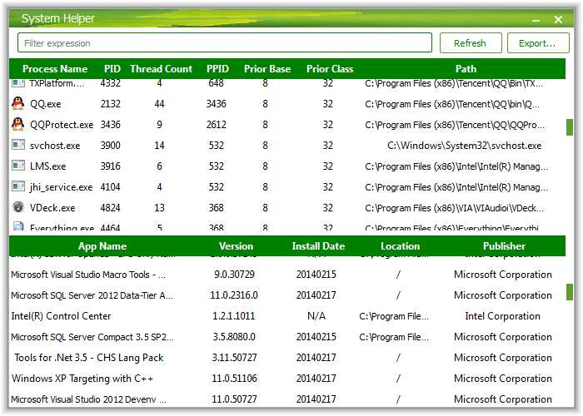583x416 pixels.
Task: Sort by PPID column header
Action: 217,69
